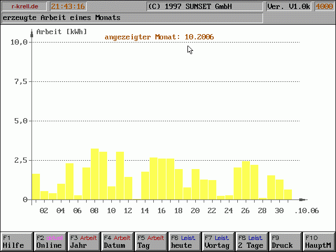Click the 21:43:16 clock display
This screenshot has height=252, width=336.
68,6
